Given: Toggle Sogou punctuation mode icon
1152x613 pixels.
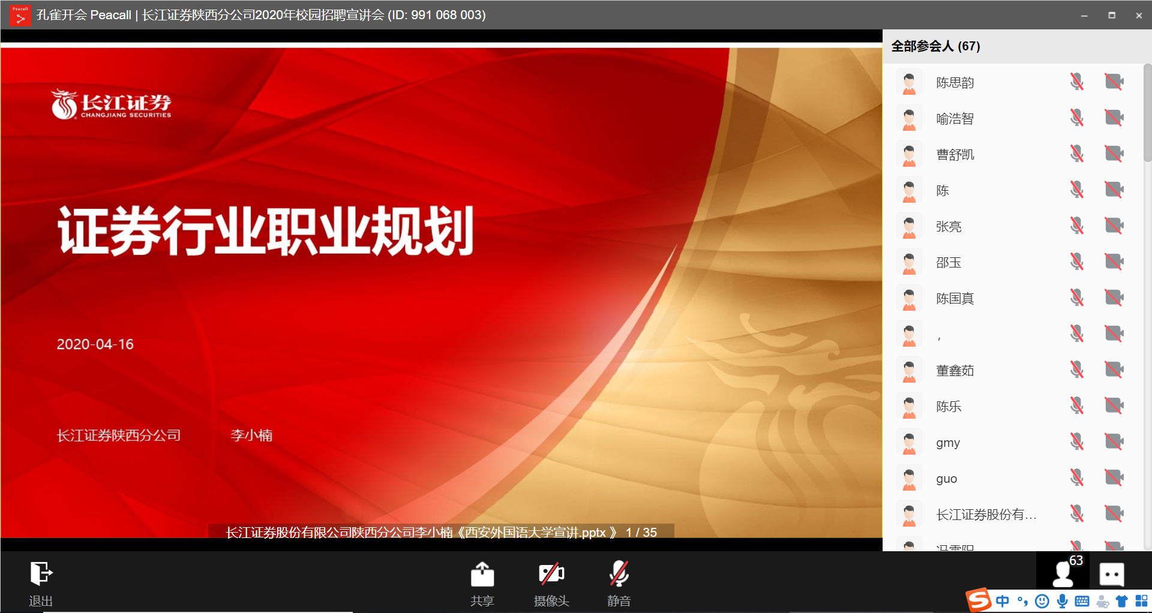Looking at the screenshot, I should coord(1022,601).
